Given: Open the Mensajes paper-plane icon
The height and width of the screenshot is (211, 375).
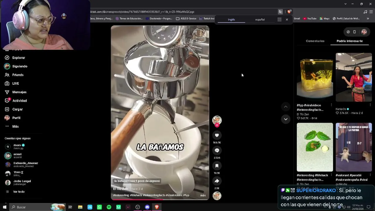Looking at the screenshot, I should 7,92.
